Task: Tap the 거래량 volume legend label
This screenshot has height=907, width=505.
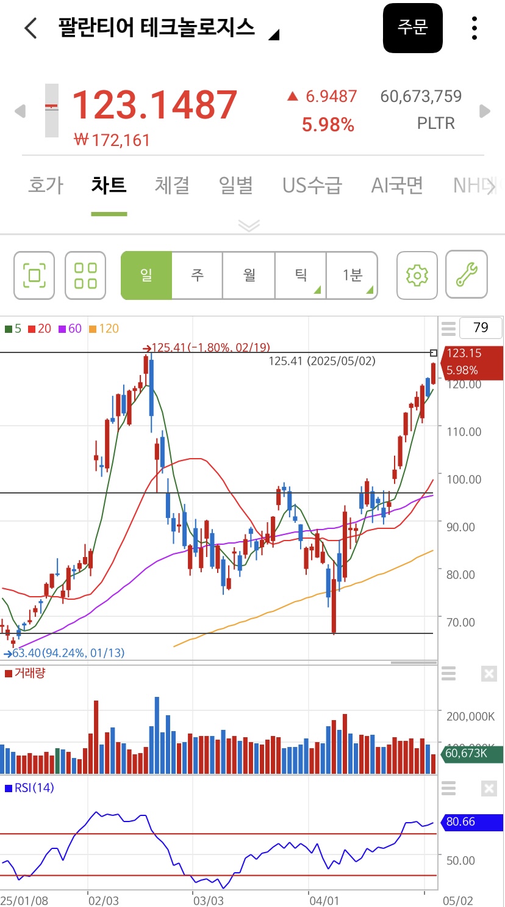Action: 25,673
